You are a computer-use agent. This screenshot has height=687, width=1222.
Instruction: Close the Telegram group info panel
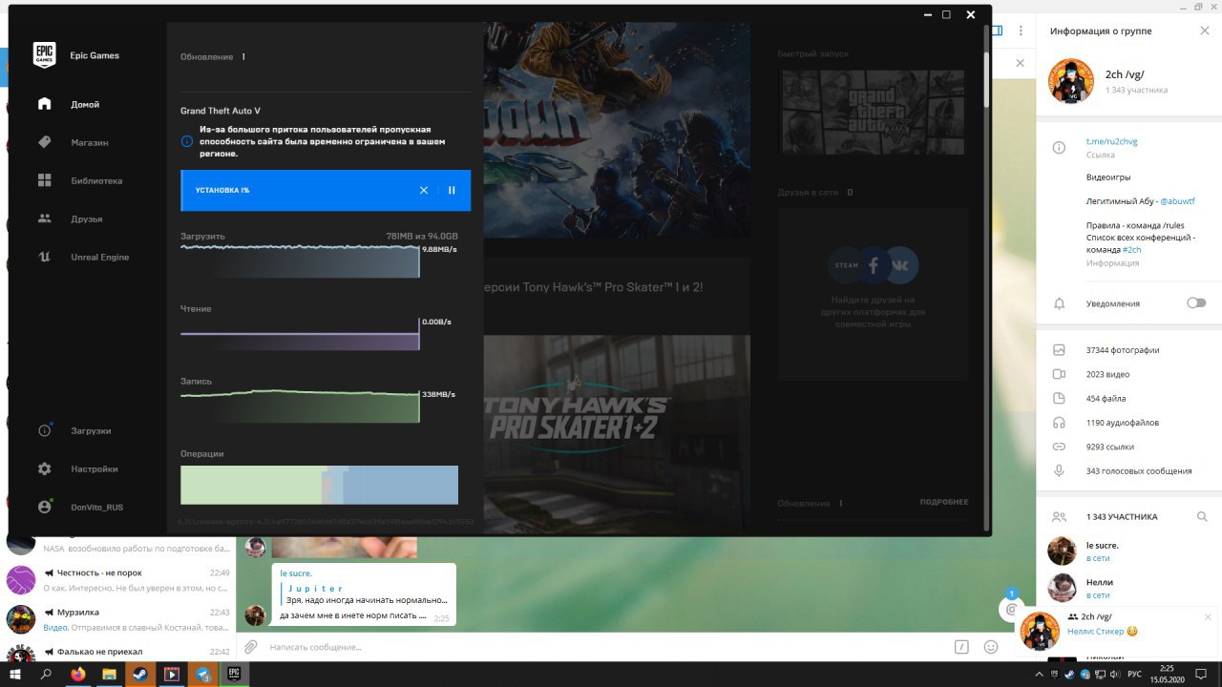[x=1204, y=31]
